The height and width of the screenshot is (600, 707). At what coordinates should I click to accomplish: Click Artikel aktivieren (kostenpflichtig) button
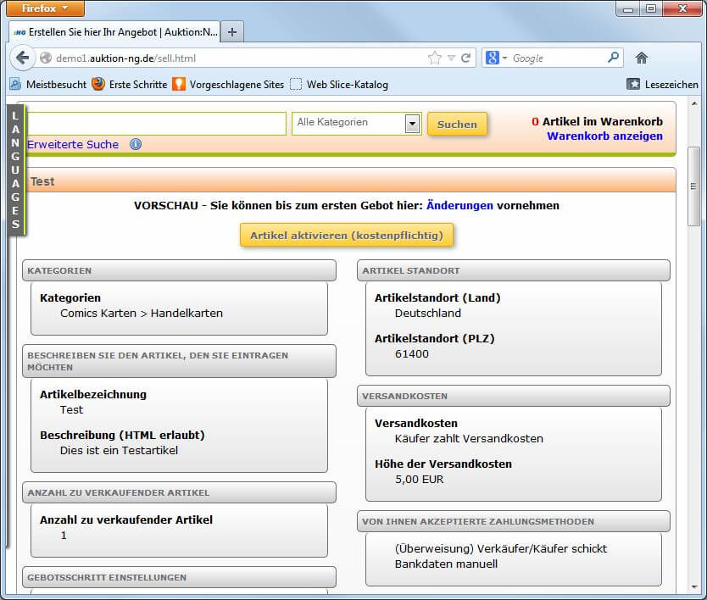tap(346, 236)
